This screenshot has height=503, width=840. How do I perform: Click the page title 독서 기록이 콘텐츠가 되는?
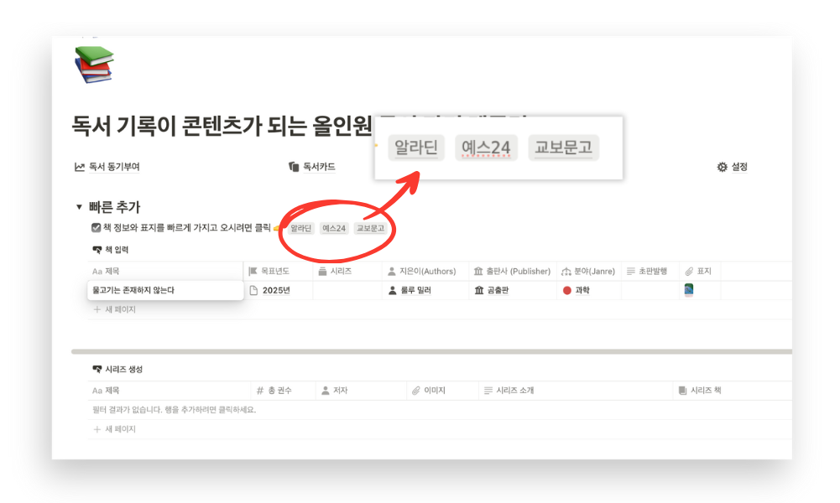(222, 127)
